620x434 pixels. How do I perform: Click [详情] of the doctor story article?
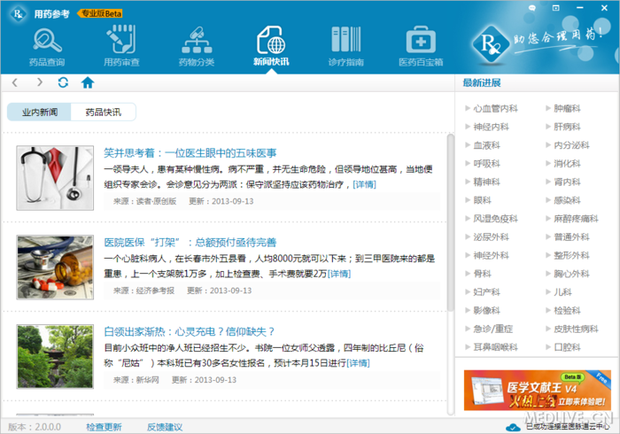[x=364, y=184]
